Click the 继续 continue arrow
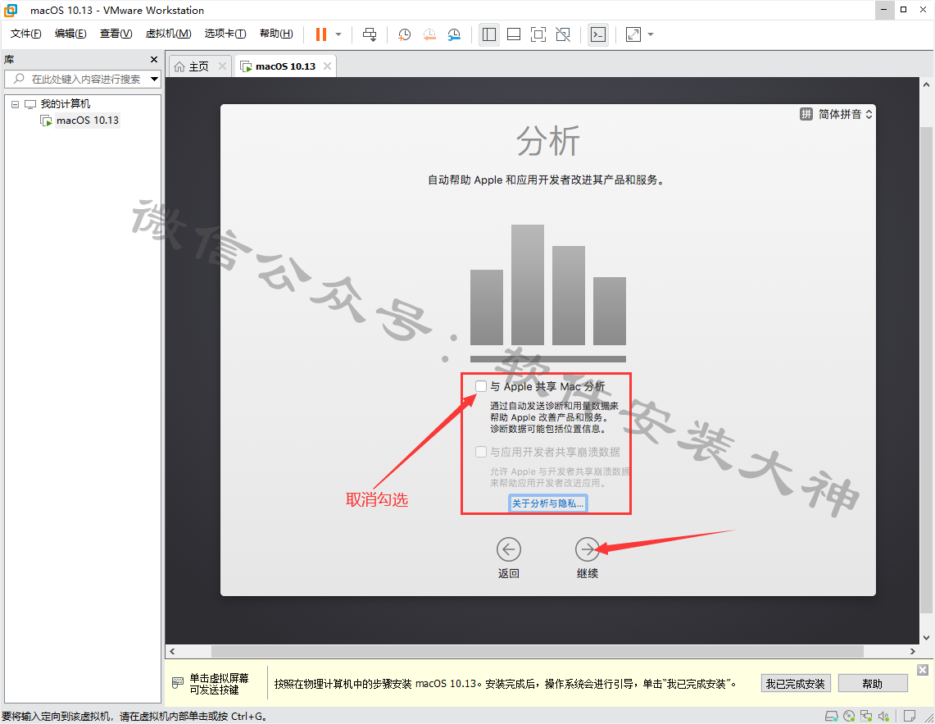This screenshot has height=724, width=935. tap(588, 549)
